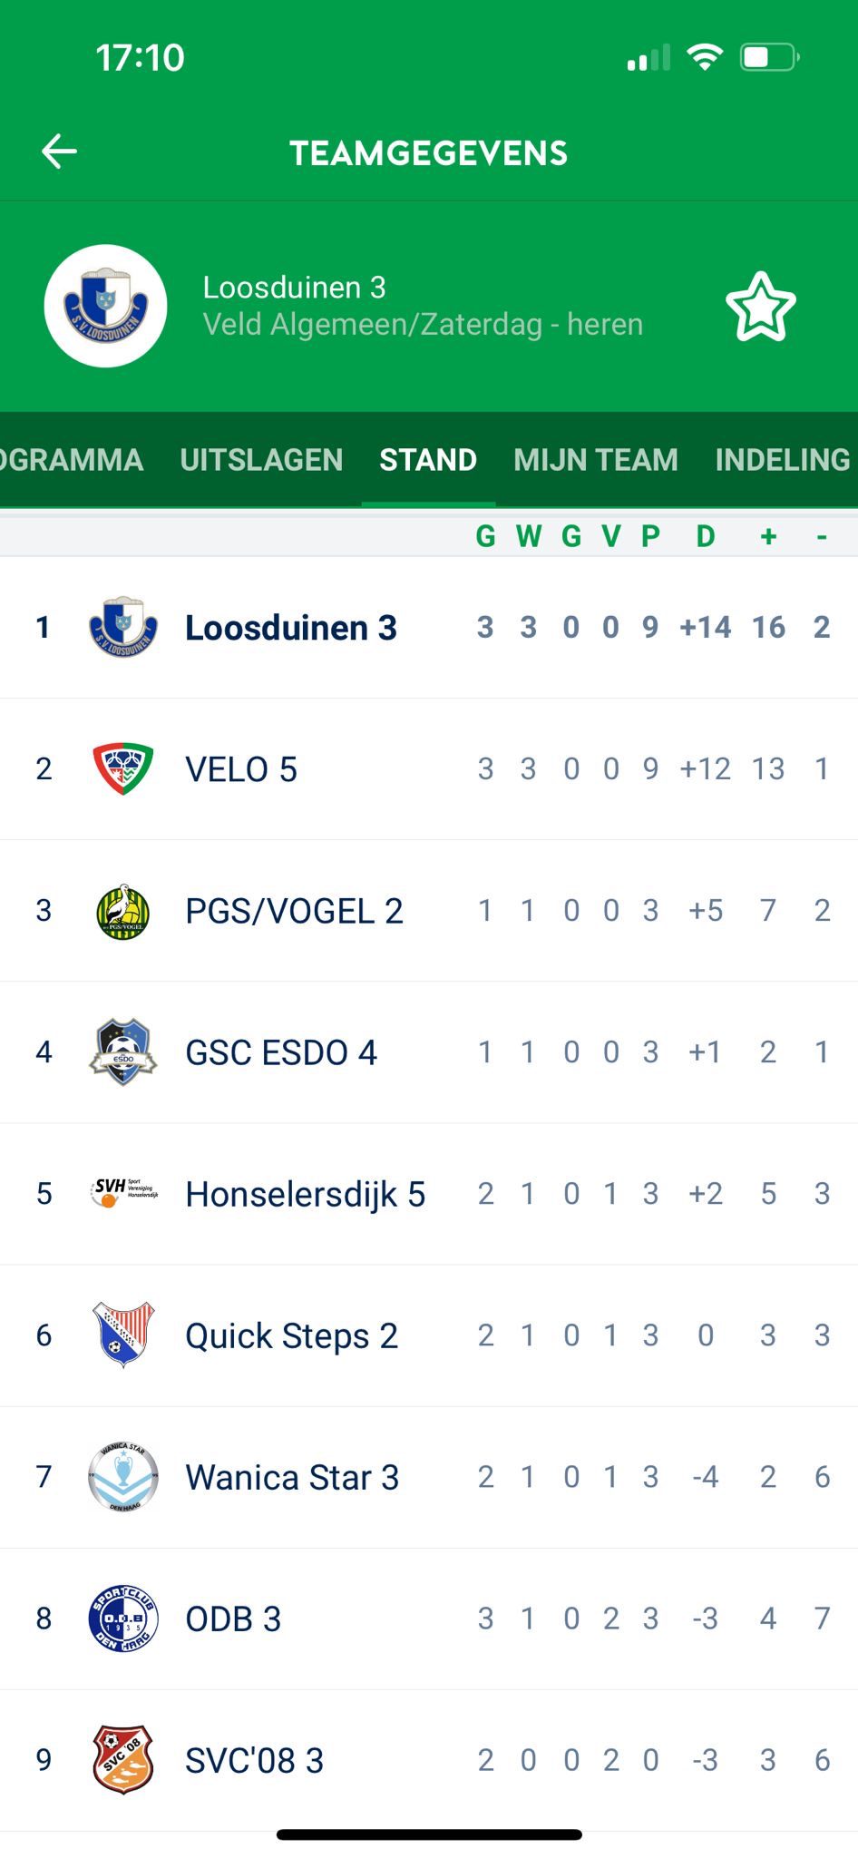Viewport: 858px width, 1858px height.
Task: Tap the Quick Steps 2 shield icon
Action: tap(123, 1335)
